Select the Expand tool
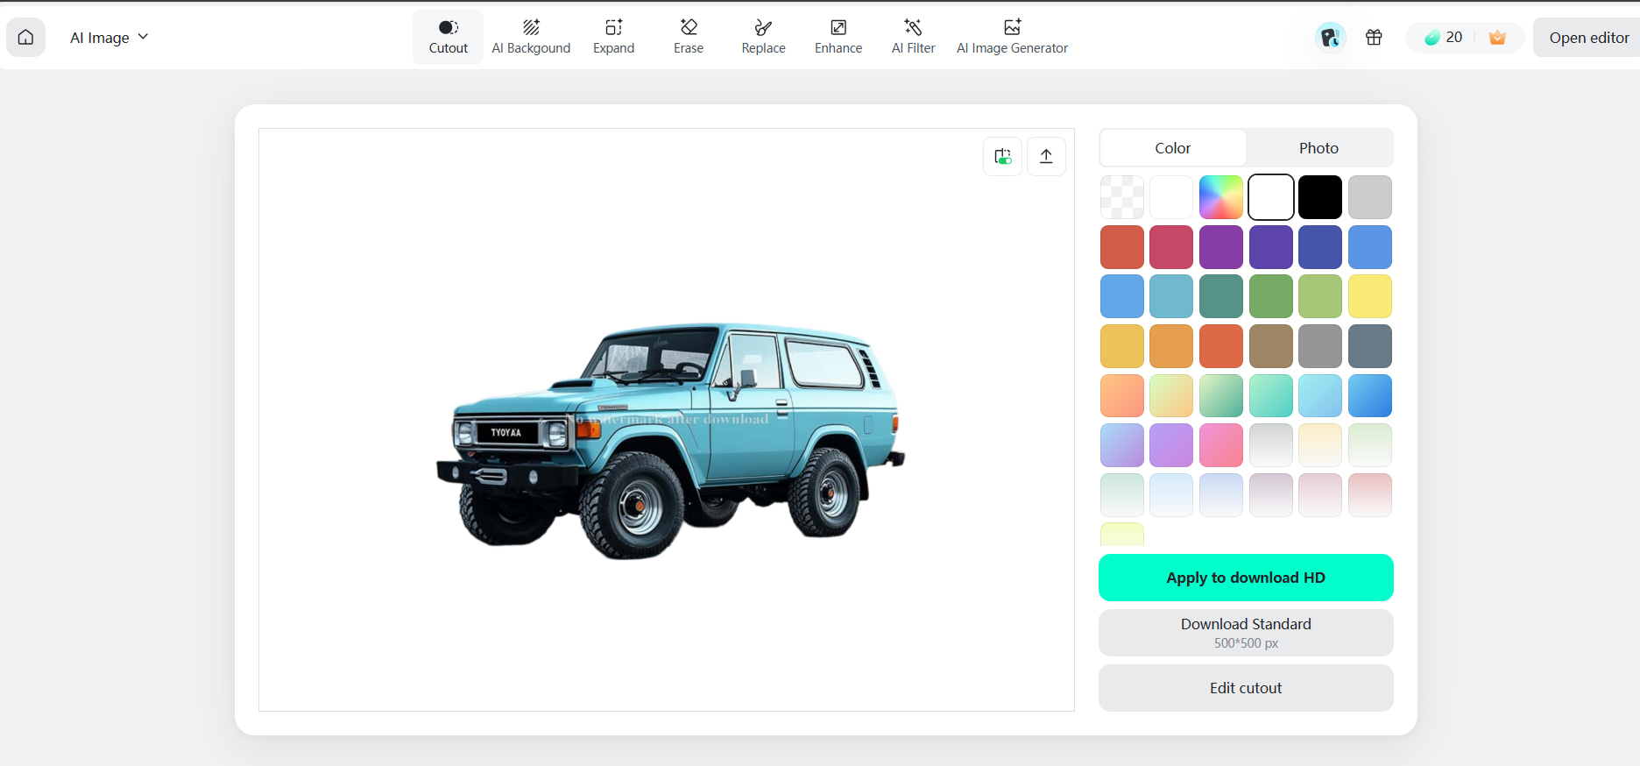The image size is (1640, 766). (613, 38)
